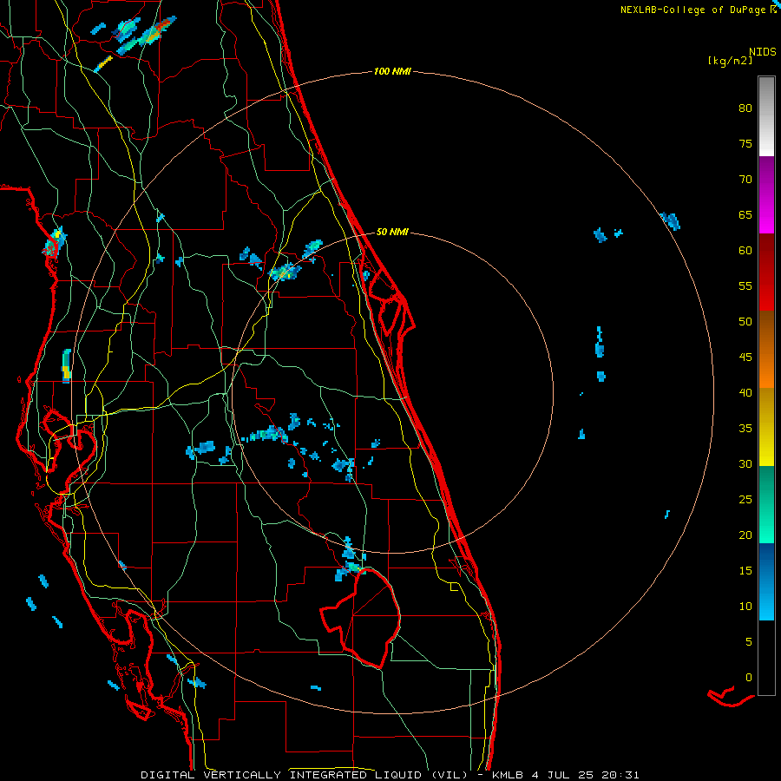Select the 80 value on color scale
Screen dimensions: 781x781
745,108
